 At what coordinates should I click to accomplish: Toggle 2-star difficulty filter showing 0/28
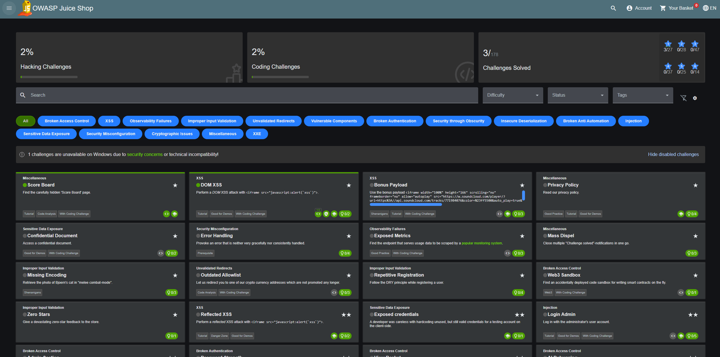tap(682, 46)
